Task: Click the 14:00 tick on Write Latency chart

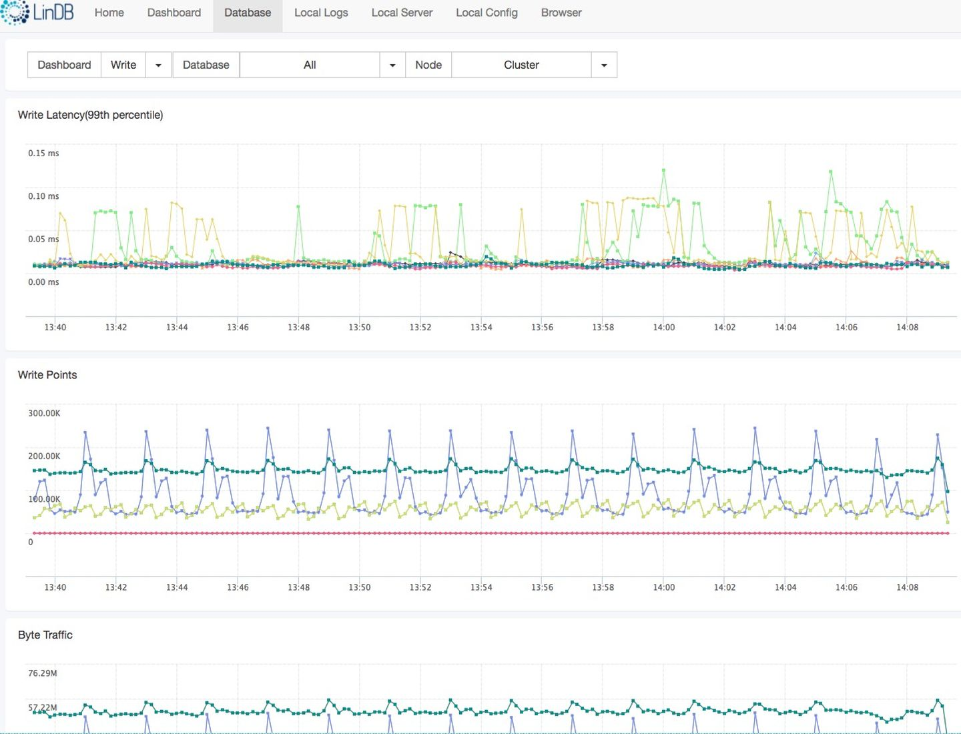Action: 664,327
